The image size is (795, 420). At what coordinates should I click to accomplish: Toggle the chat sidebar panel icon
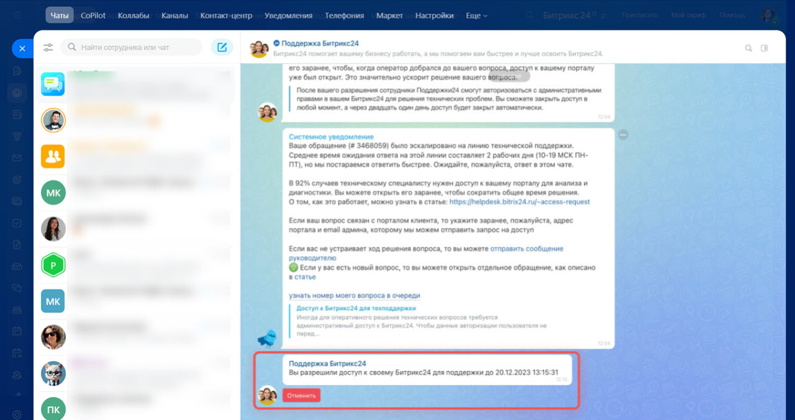[765, 48]
